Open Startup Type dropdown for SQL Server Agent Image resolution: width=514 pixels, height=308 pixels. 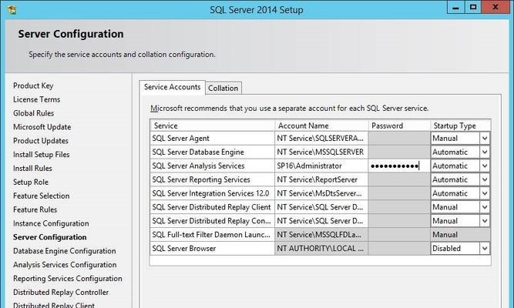pyautogui.click(x=485, y=139)
